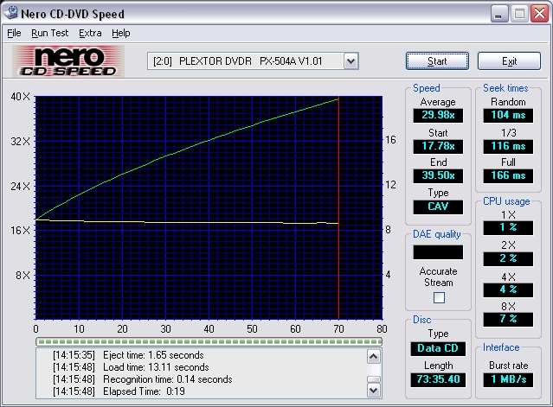
Task: Click the log scroll up arrow
Action: (x=374, y=357)
